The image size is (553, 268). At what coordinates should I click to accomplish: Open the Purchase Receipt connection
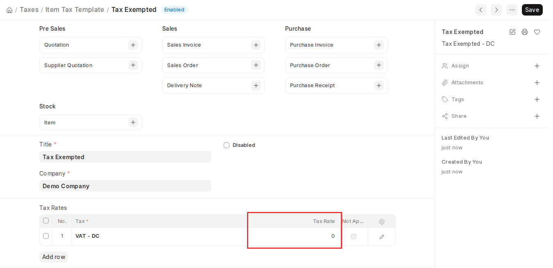313,86
